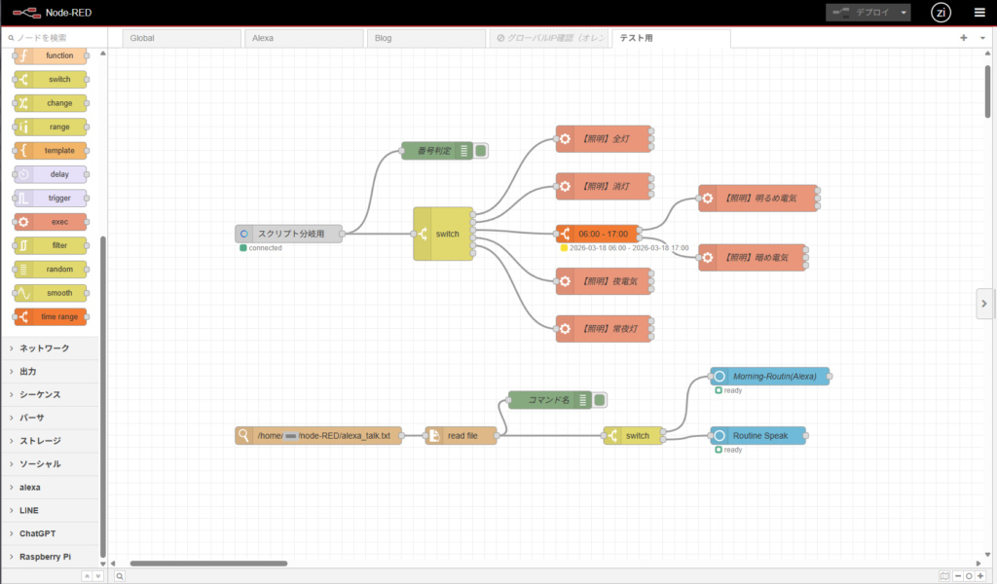Open the deploy options dropdown arrow
This screenshot has height=584, width=997.
pos(905,13)
